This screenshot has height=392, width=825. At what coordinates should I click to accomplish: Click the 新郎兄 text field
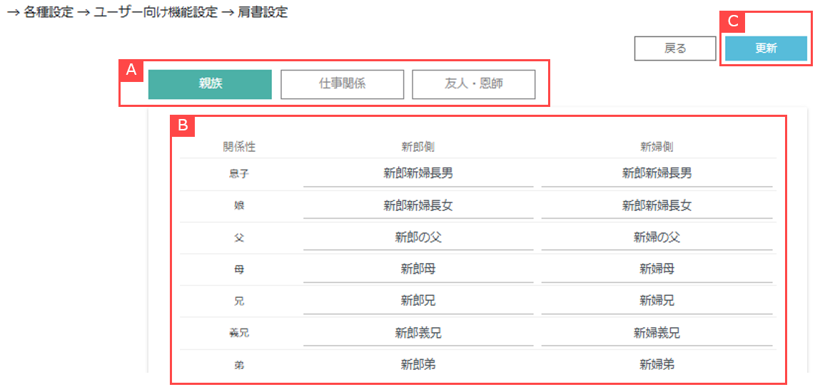tap(418, 301)
